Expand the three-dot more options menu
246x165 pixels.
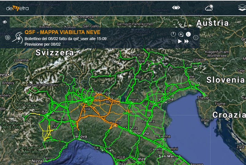196,38
